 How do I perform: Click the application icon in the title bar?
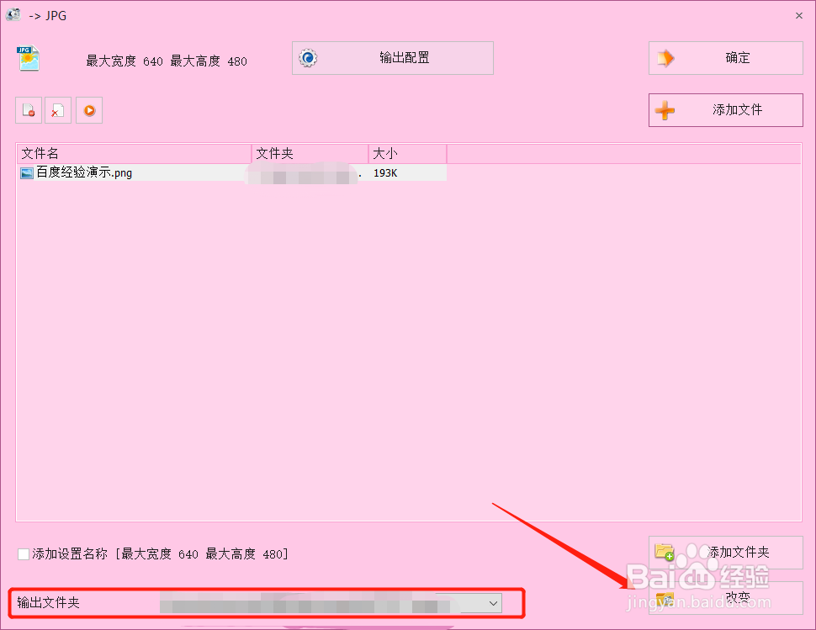pyautogui.click(x=13, y=14)
